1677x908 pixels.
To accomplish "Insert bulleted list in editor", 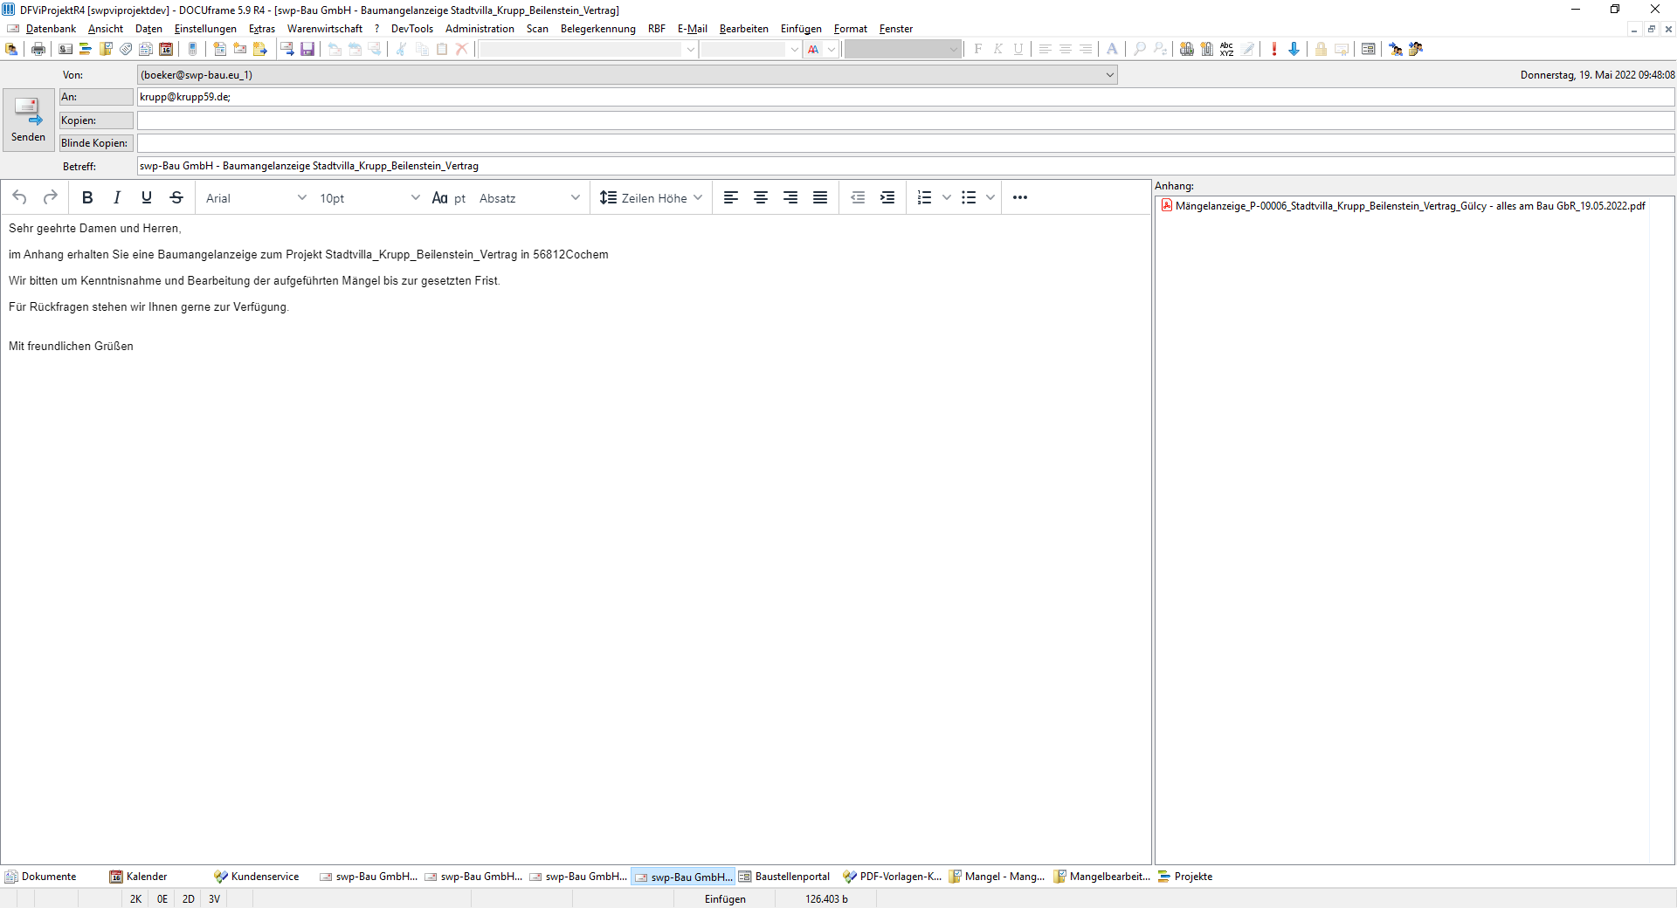I will tap(969, 197).
